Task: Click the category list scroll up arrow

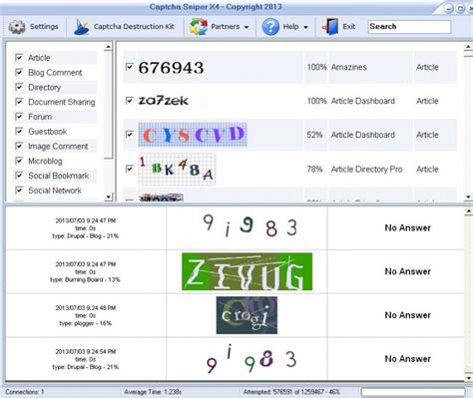Action: 108,47
